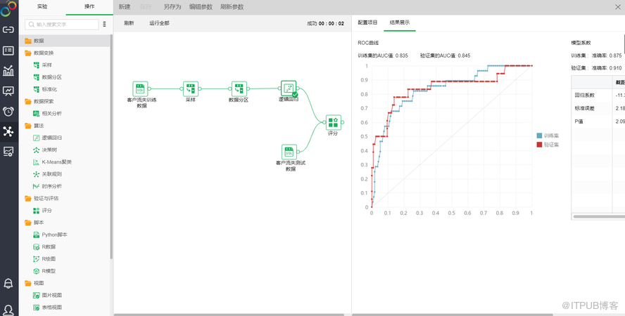Viewport: 625px width, 316px height.
Task: Select the 评分 node on canvas
Action: point(333,122)
